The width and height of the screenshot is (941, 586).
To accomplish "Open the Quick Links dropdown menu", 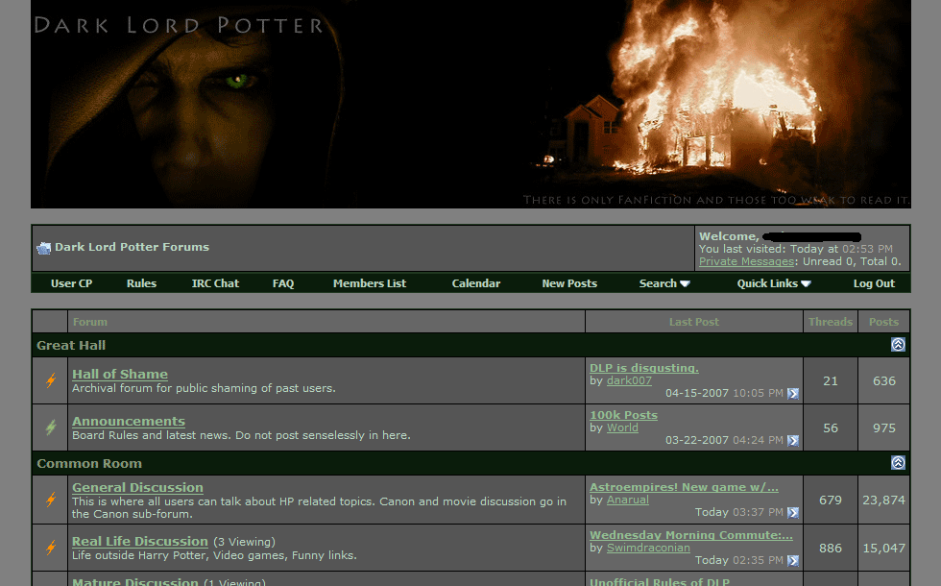I will tap(774, 283).
